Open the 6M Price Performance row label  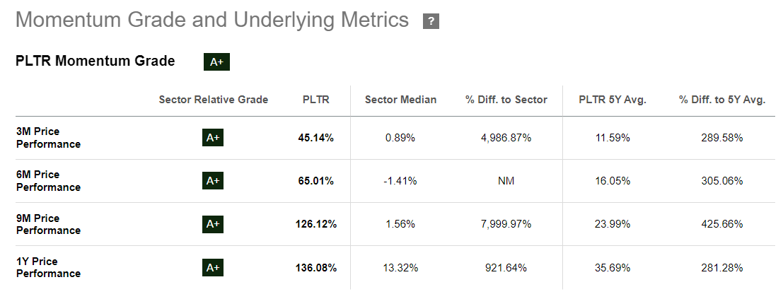click(x=48, y=181)
